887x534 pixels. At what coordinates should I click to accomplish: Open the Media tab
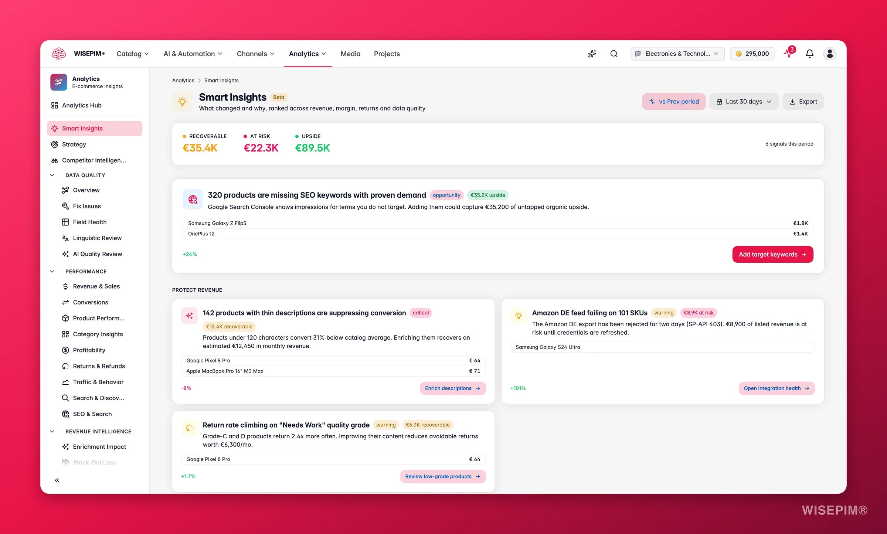(x=350, y=54)
